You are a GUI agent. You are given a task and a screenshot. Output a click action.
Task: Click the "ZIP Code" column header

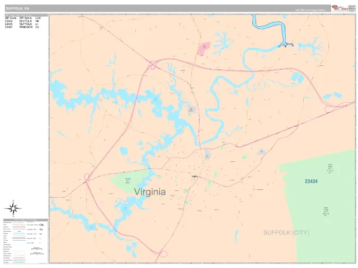[11, 18]
